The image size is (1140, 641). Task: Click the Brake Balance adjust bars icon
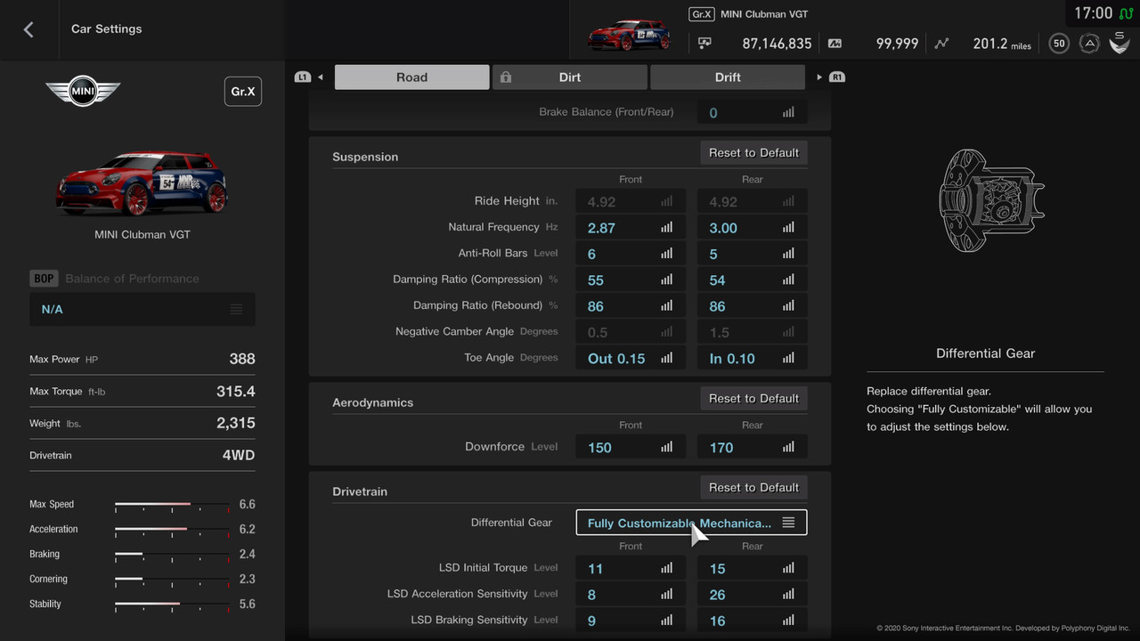coord(788,113)
